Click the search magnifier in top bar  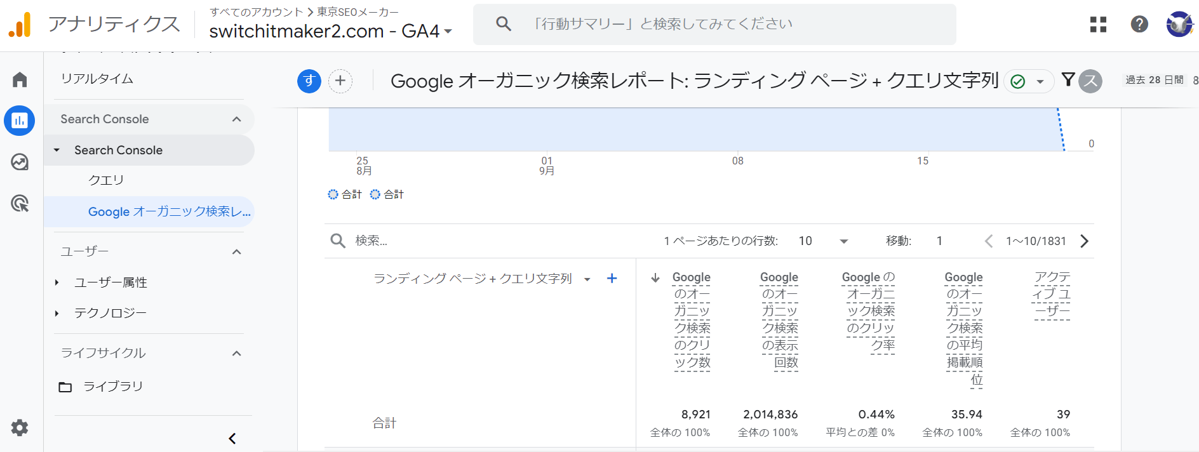coord(504,24)
